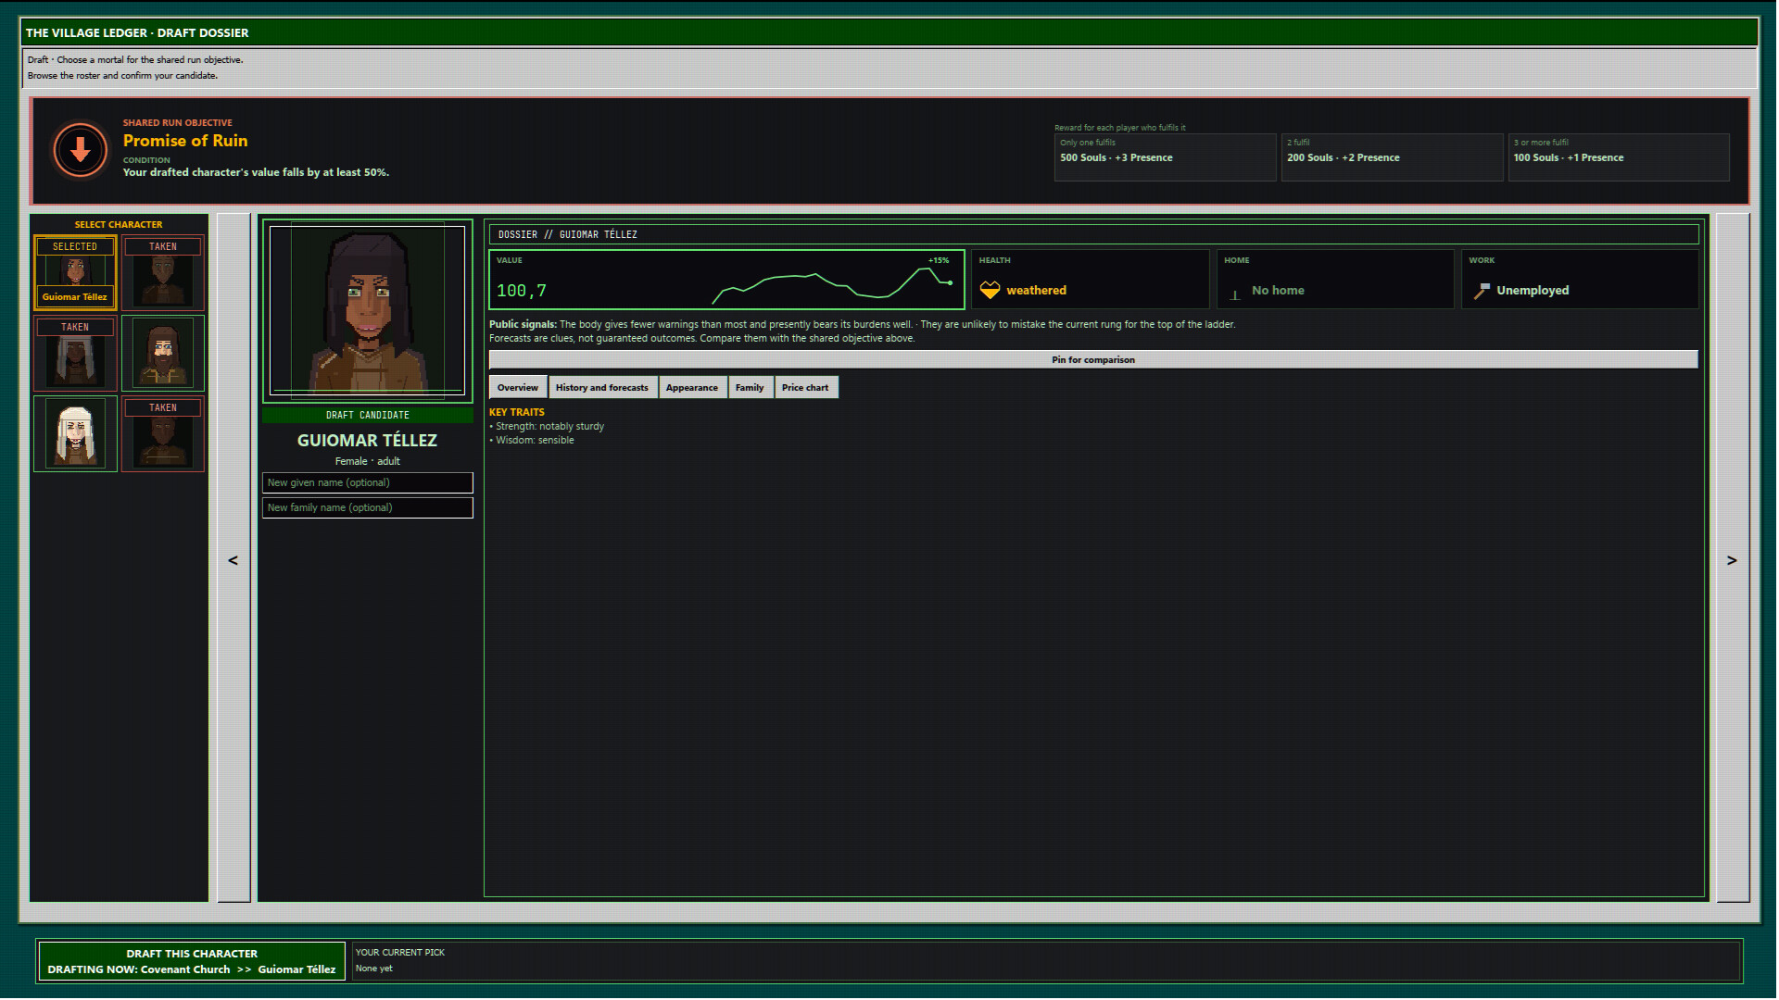Open the Overview tab

coord(518,387)
